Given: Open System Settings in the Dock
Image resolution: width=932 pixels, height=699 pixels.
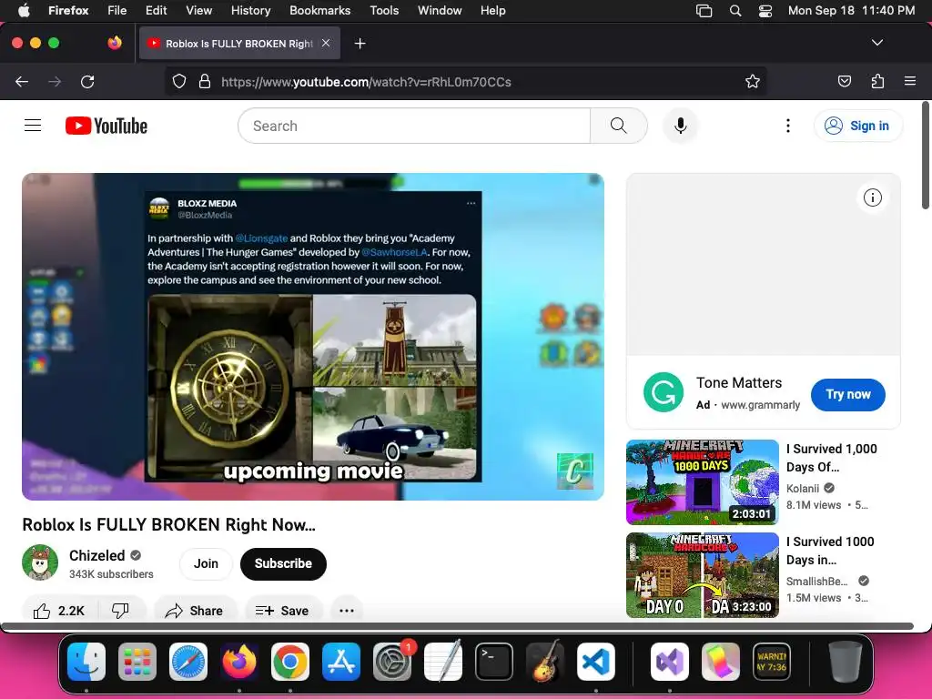Looking at the screenshot, I should (x=392, y=662).
